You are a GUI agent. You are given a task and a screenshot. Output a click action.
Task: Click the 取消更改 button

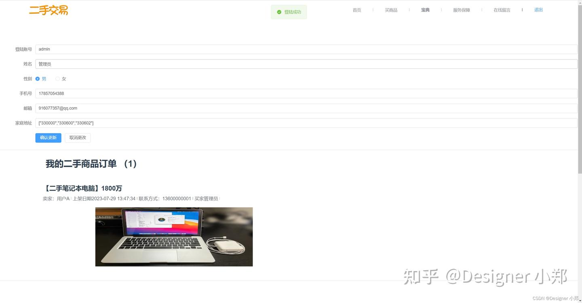point(78,138)
